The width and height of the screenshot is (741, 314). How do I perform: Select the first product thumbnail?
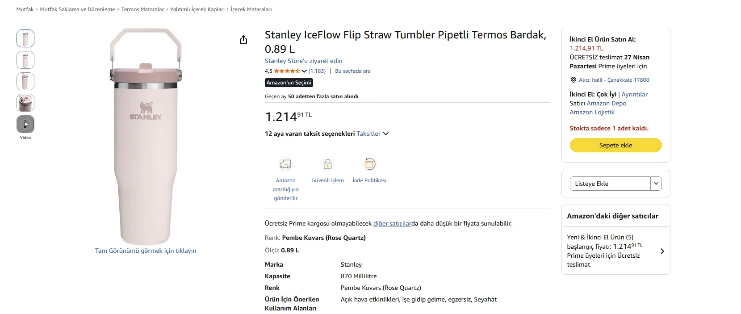pos(25,38)
